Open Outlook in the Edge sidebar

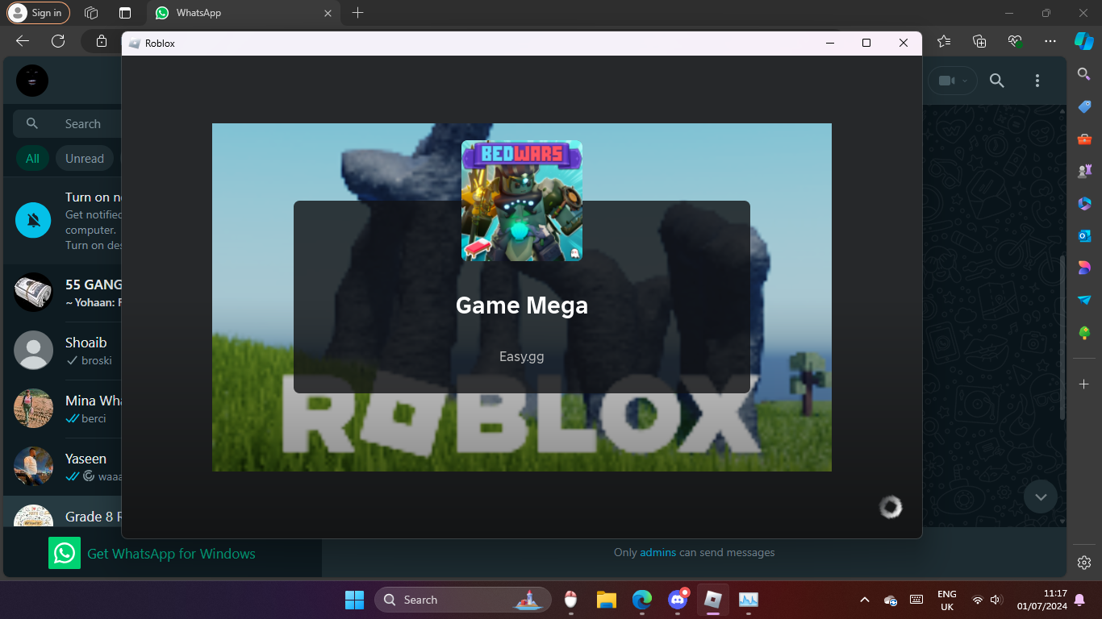[1084, 235]
